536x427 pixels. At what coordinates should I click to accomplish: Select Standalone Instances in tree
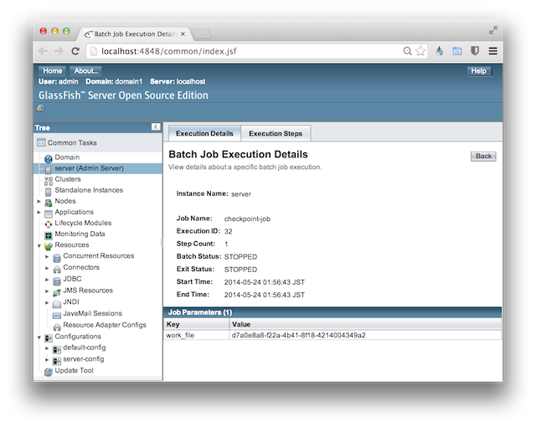click(89, 190)
